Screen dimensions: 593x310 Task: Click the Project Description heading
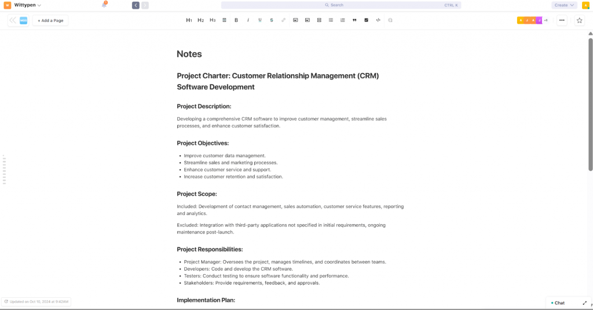tap(204, 107)
